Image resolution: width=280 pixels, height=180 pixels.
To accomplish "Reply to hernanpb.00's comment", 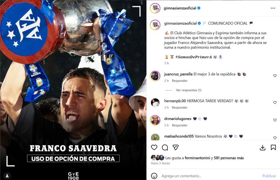I will 180,107.
